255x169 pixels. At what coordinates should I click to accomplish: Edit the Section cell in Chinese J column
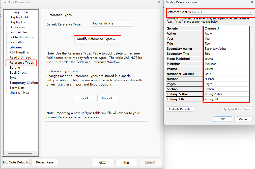point(226,89)
